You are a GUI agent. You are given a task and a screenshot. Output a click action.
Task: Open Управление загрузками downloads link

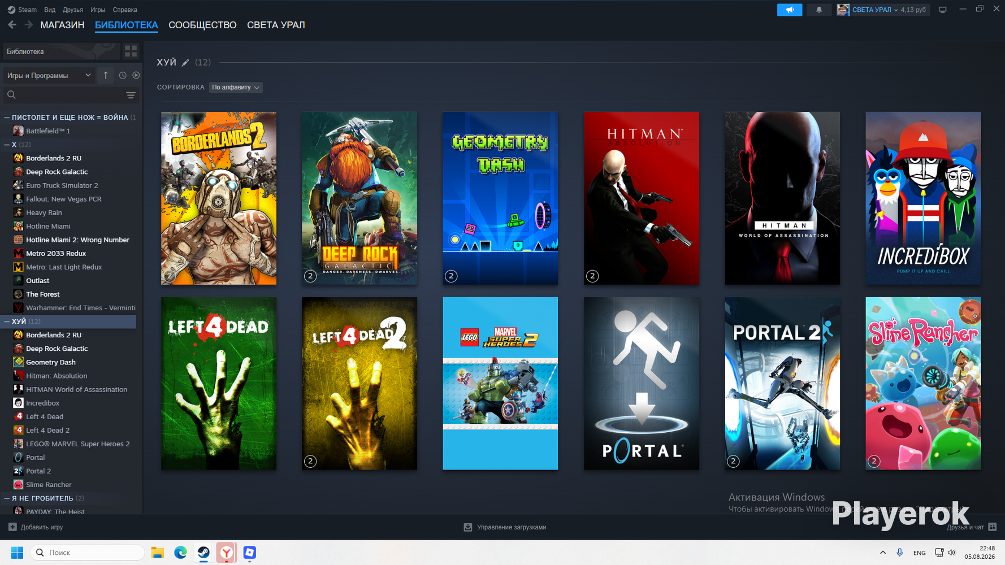coord(505,527)
